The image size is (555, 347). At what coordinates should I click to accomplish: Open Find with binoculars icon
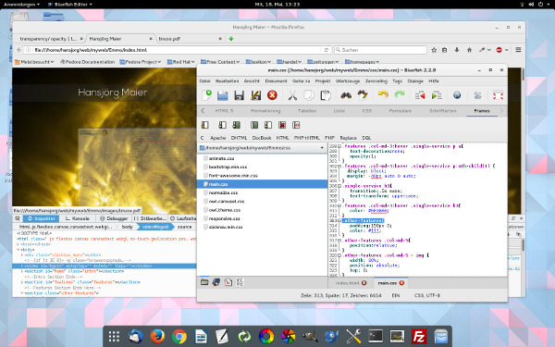[346, 95]
